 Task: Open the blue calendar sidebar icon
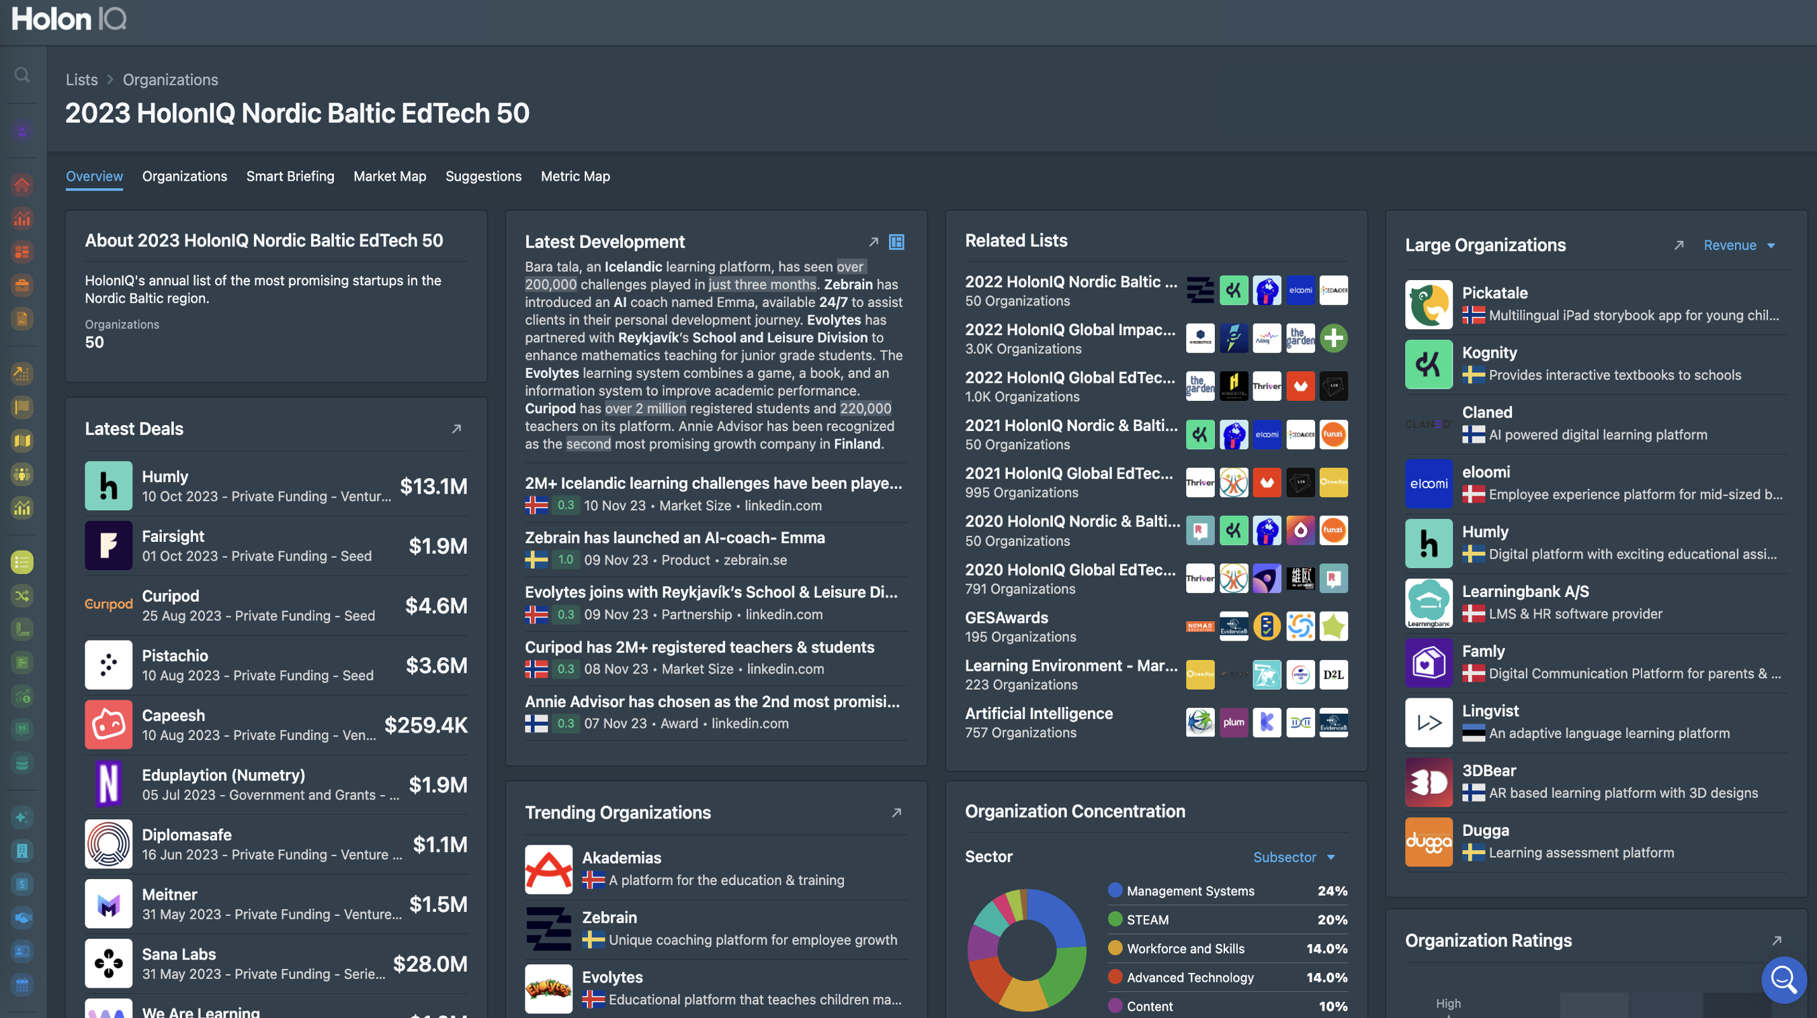click(23, 985)
